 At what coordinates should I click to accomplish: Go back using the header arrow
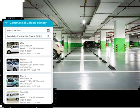tap(6, 23)
